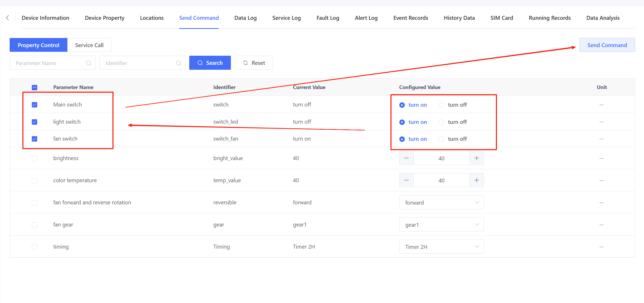Select turn off for fan switch
Screen dimensions: 644x303
pos(441,139)
